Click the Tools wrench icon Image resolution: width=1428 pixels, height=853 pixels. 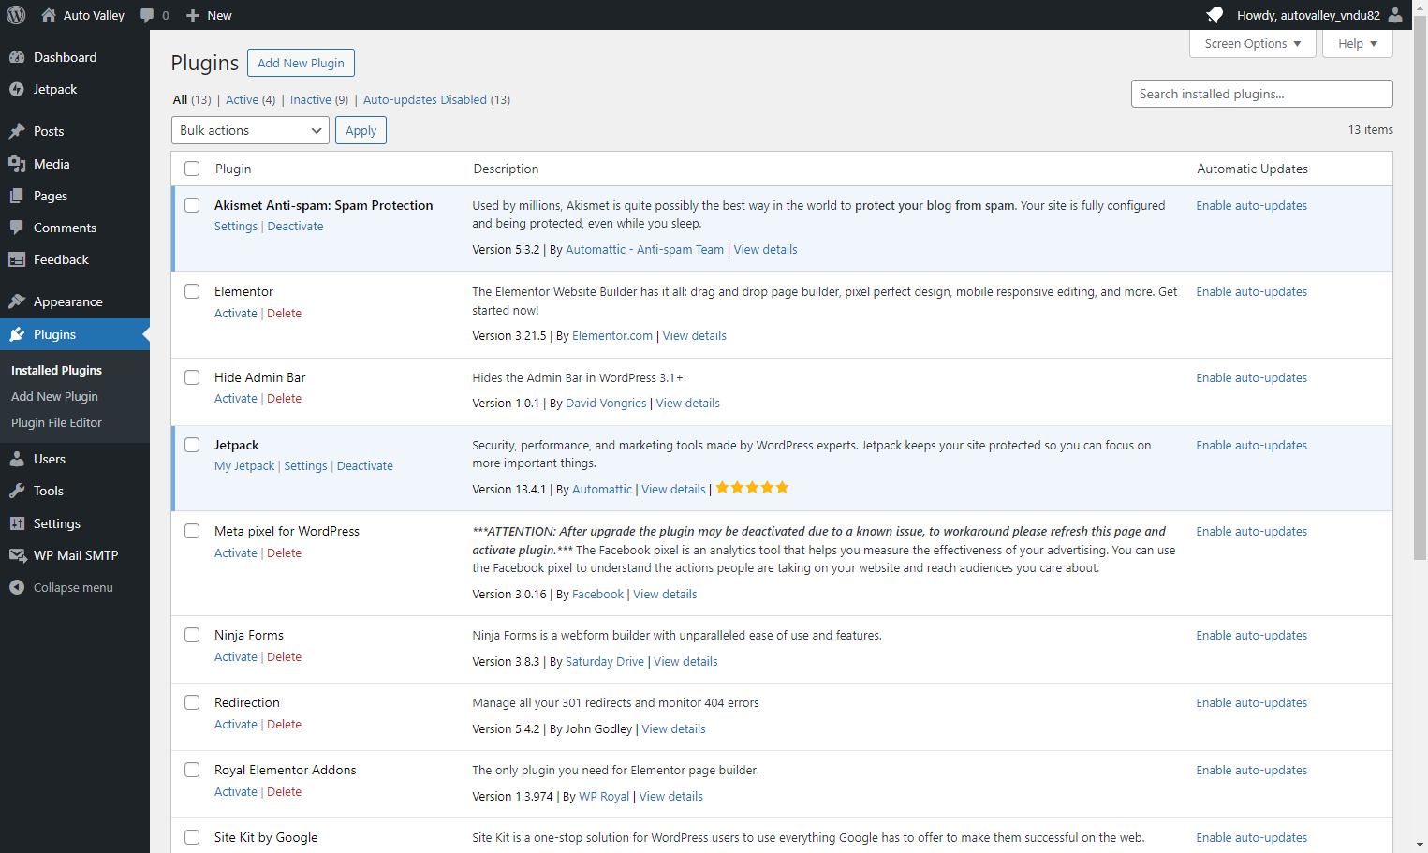17,491
